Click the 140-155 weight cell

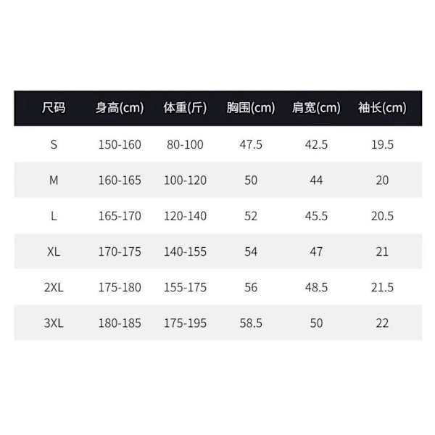coord(185,252)
